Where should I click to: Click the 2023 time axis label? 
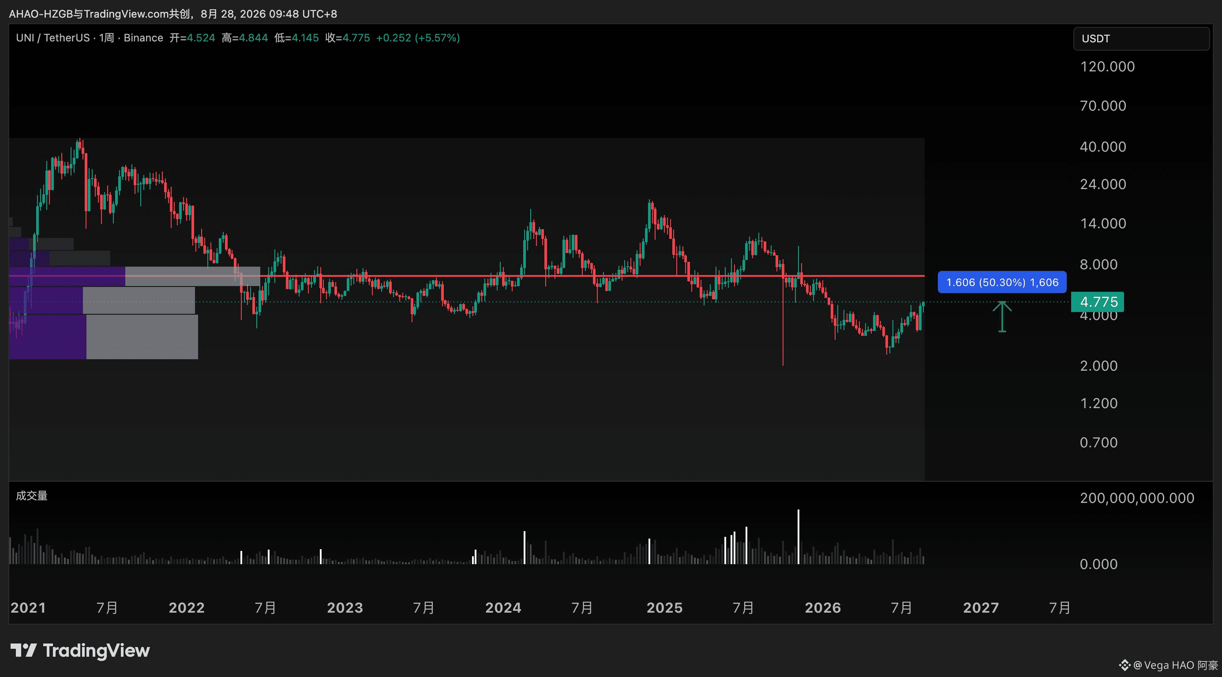(345, 608)
